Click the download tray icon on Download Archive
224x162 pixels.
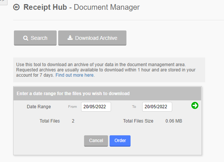pyautogui.click(x=70, y=38)
